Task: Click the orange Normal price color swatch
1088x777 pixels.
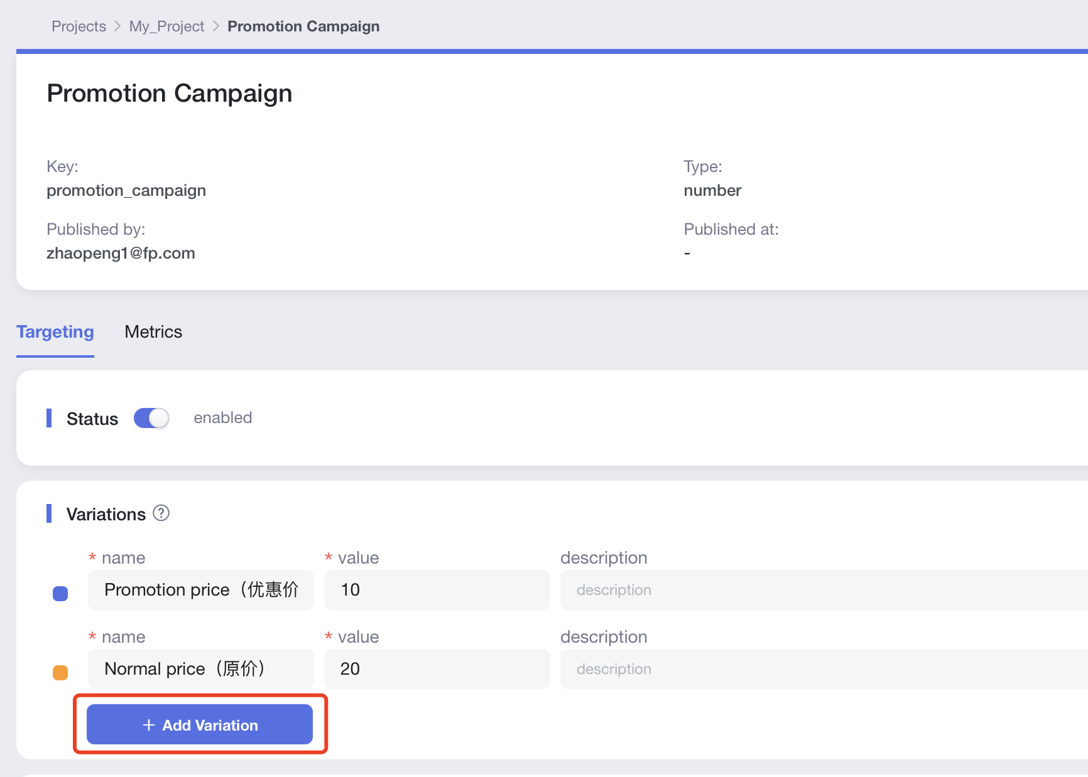Action: pos(60,672)
